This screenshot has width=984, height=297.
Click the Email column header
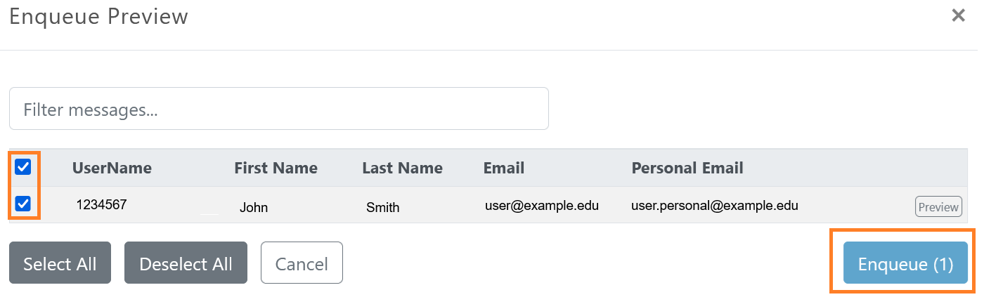[503, 169]
